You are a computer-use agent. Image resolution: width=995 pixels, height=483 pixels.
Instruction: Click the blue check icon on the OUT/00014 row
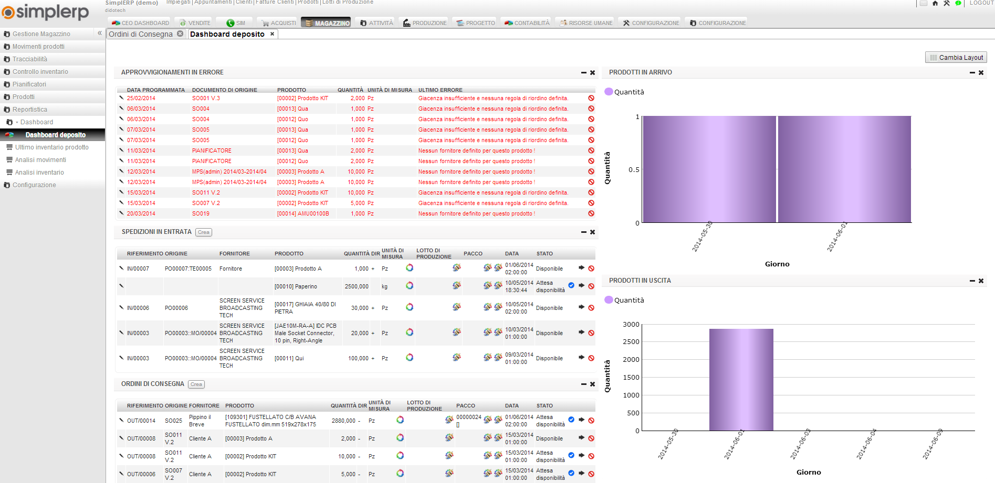pyautogui.click(x=571, y=420)
